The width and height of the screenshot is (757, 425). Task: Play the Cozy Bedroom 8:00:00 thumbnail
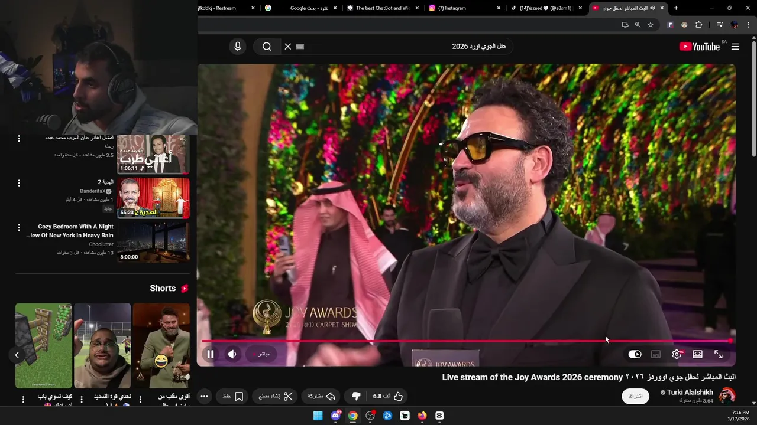[x=153, y=242]
